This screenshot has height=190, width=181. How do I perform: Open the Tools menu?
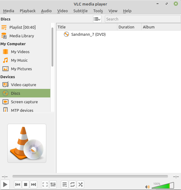[98, 11]
